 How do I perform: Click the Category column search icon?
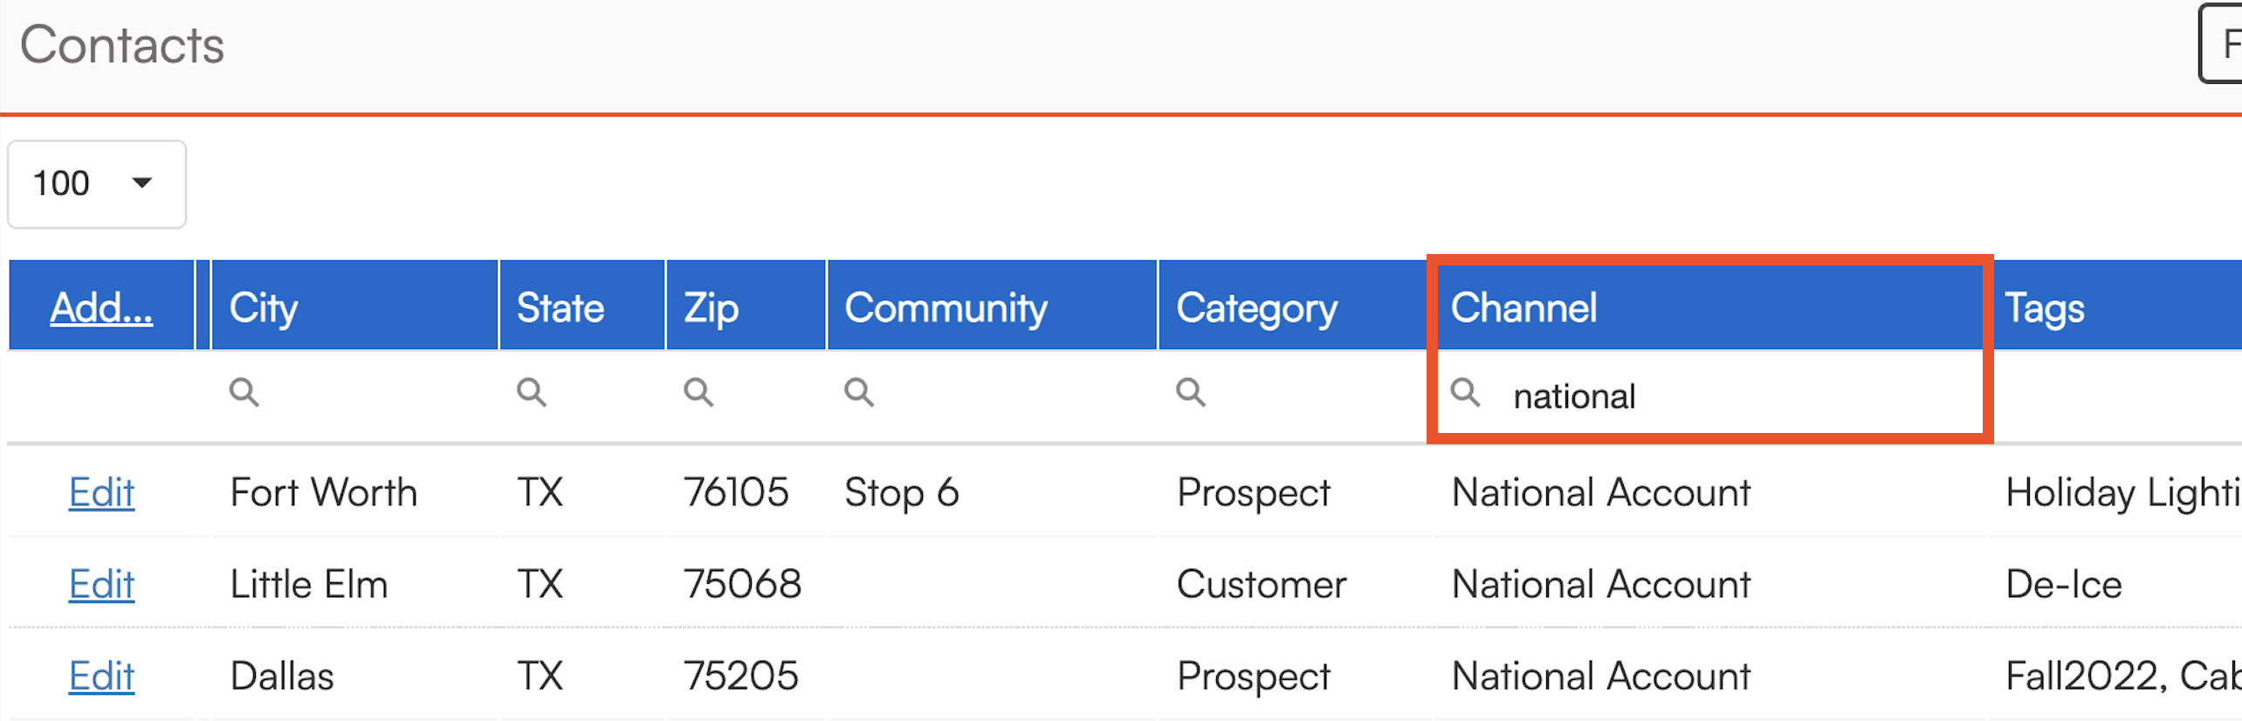coord(1190,392)
